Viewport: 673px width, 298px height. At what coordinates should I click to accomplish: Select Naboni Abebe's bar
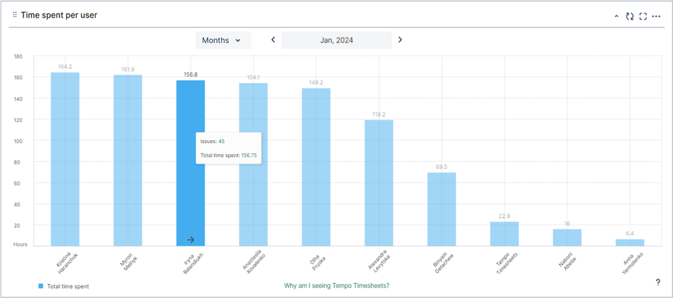[567, 237]
